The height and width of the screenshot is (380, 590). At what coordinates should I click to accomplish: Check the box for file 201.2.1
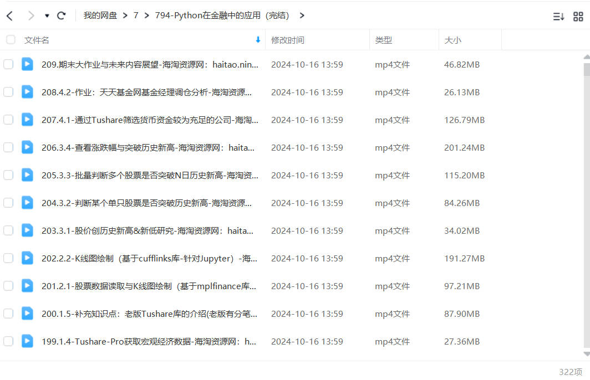(8, 286)
